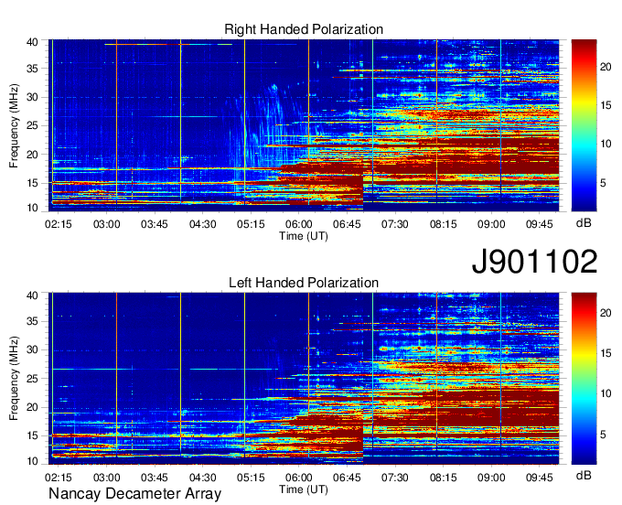The image size is (622, 505).
Task: Click the dB unit under bottom color bar
Action: click(x=584, y=475)
